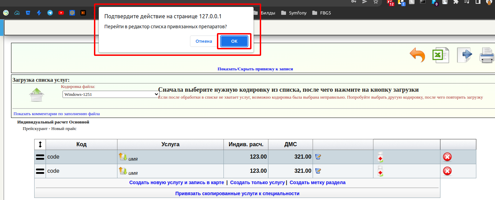Click the document with blue arrow icon

(464, 55)
